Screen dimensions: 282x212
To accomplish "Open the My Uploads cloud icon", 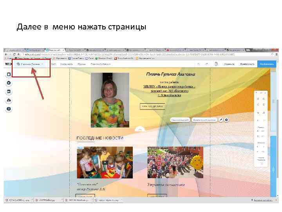I will coord(9,100).
